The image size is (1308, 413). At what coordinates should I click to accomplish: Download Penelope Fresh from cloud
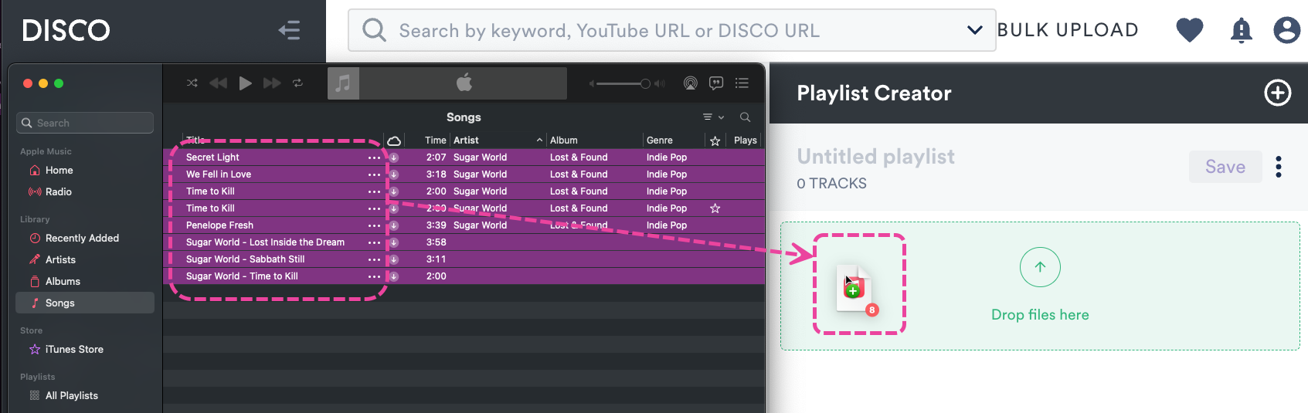(x=394, y=225)
